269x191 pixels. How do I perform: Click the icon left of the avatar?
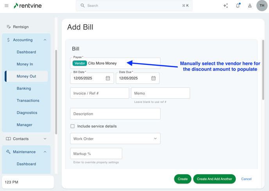(x=250, y=6)
